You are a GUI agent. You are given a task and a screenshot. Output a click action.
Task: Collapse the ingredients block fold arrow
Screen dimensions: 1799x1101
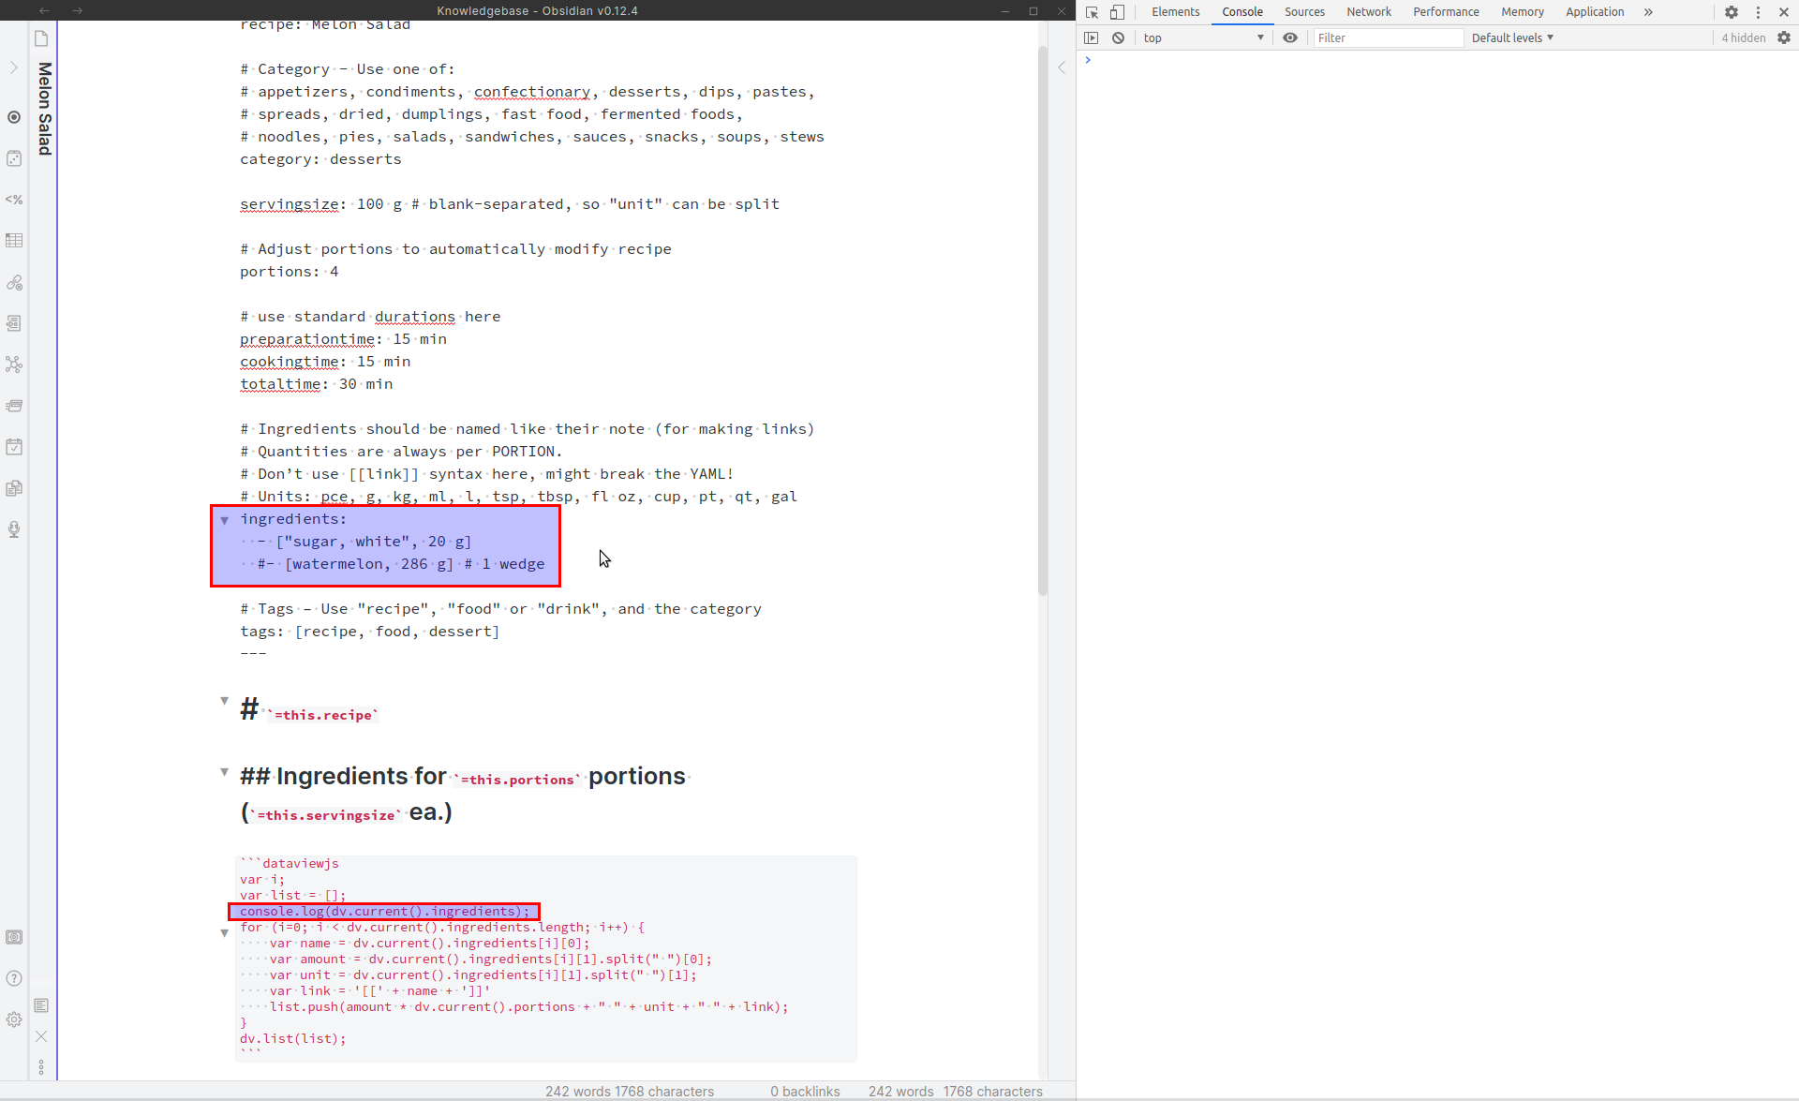click(225, 520)
